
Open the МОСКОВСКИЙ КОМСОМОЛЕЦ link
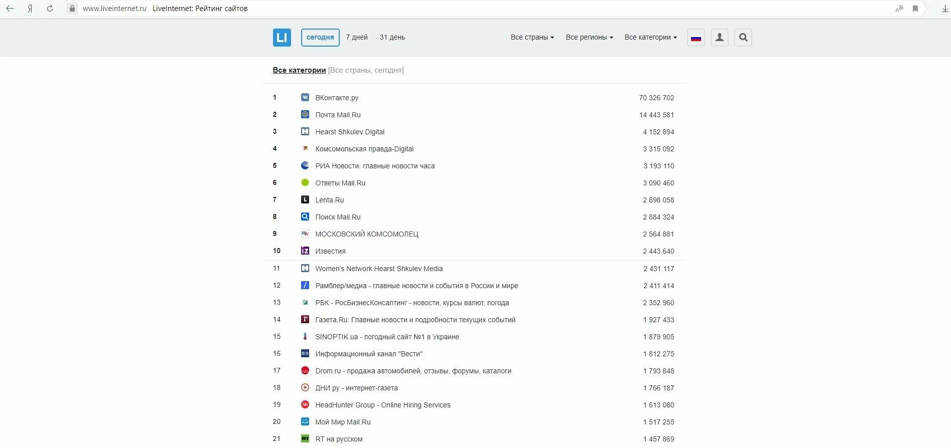coord(367,234)
